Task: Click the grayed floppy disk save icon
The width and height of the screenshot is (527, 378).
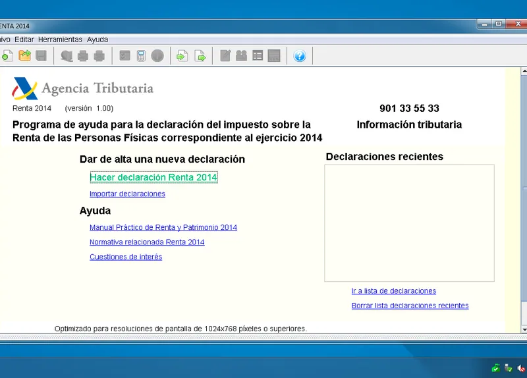Action: point(41,56)
